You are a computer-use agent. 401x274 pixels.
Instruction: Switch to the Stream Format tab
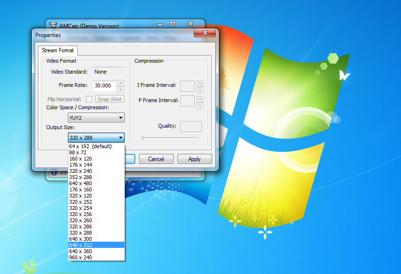pos(58,50)
